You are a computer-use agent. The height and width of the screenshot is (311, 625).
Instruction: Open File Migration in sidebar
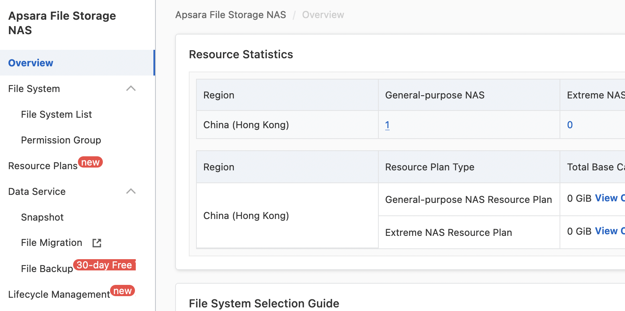(51, 243)
